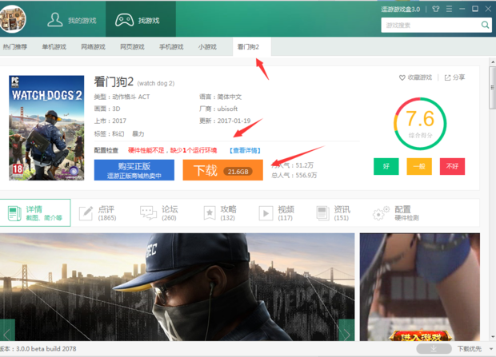
Task: Click the user avatar picture
Action: click(x=12, y=18)
